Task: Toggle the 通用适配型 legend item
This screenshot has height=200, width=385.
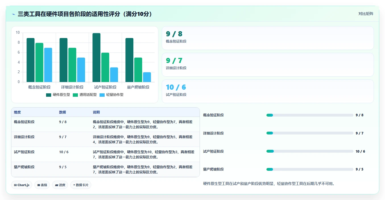Action: (85, 95)
